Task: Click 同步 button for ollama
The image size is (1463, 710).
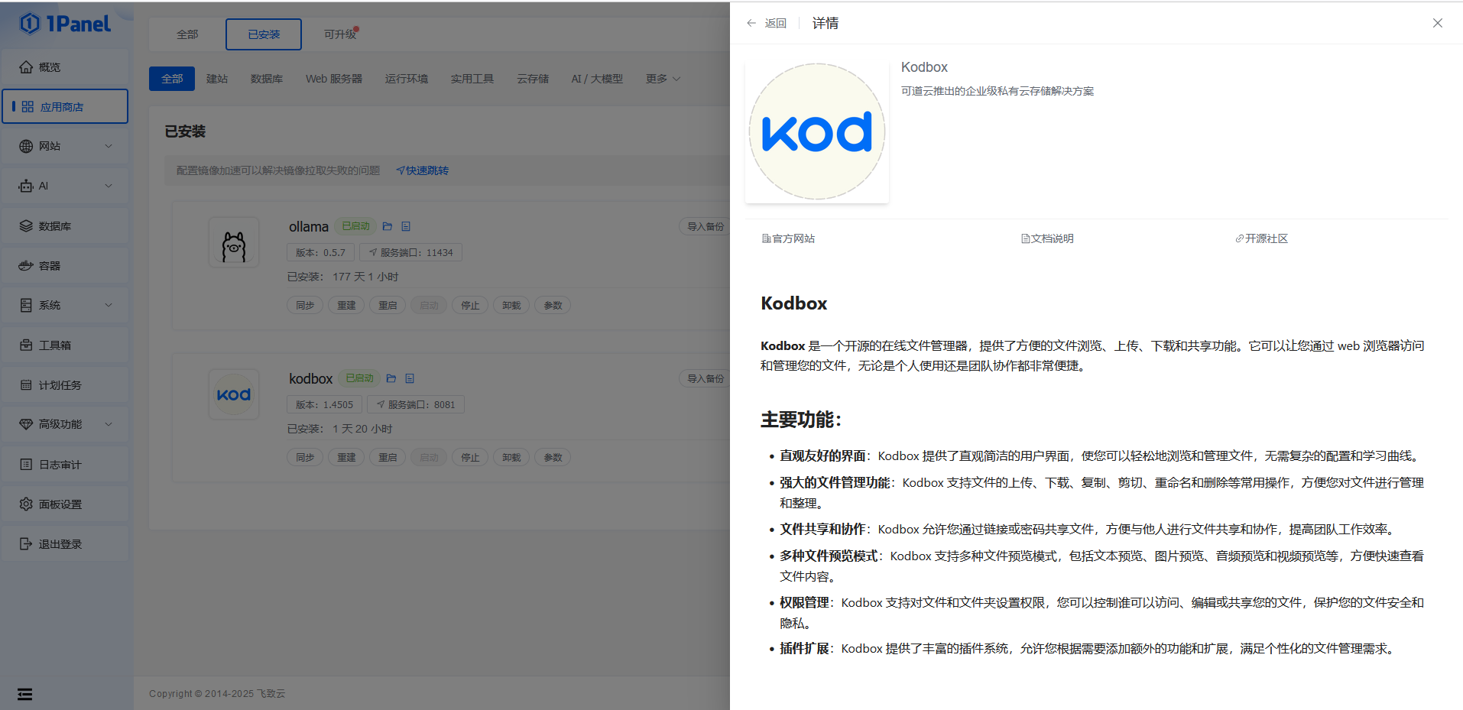Action: [x=305, y=306]
